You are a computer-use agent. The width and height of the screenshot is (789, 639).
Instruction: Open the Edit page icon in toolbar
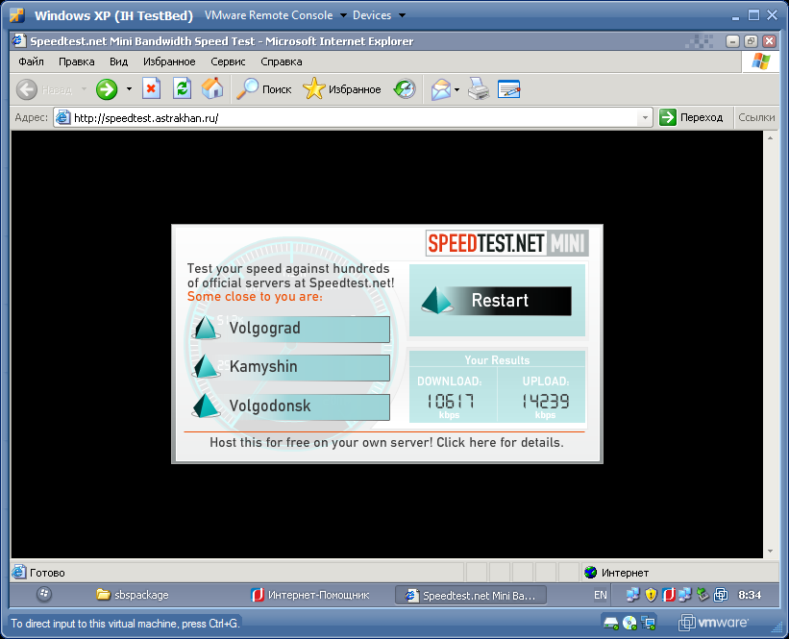[x=508, y=89]
